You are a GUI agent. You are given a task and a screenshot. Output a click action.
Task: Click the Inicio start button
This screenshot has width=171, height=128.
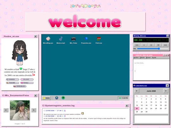click(47, 98)
